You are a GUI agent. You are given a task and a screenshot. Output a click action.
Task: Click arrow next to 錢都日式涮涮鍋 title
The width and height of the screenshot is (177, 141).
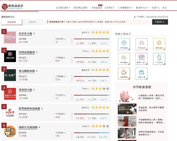40,127
